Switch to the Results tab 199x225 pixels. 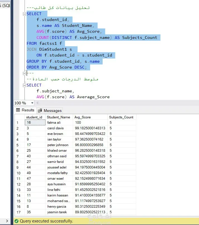25,110
